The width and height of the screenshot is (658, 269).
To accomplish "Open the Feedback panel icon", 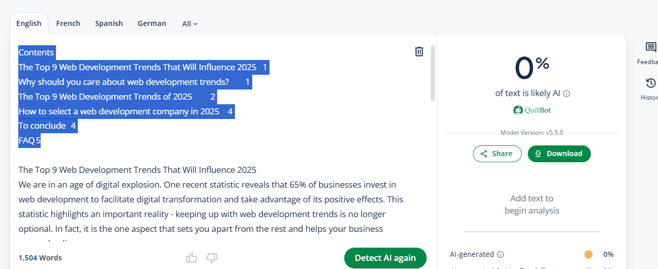I will click(x=650, y=48).
